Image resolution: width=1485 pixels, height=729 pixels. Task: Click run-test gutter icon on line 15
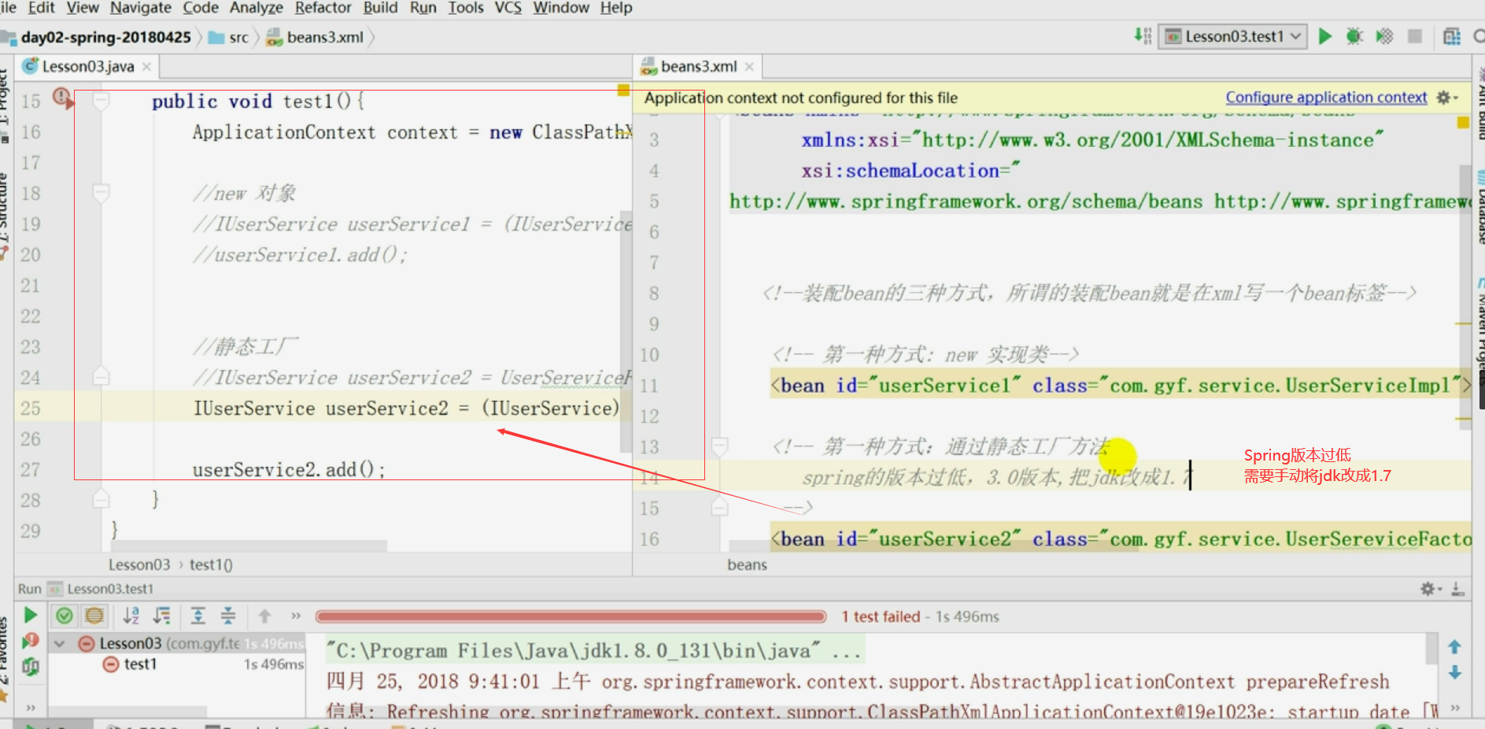point(62,98)
